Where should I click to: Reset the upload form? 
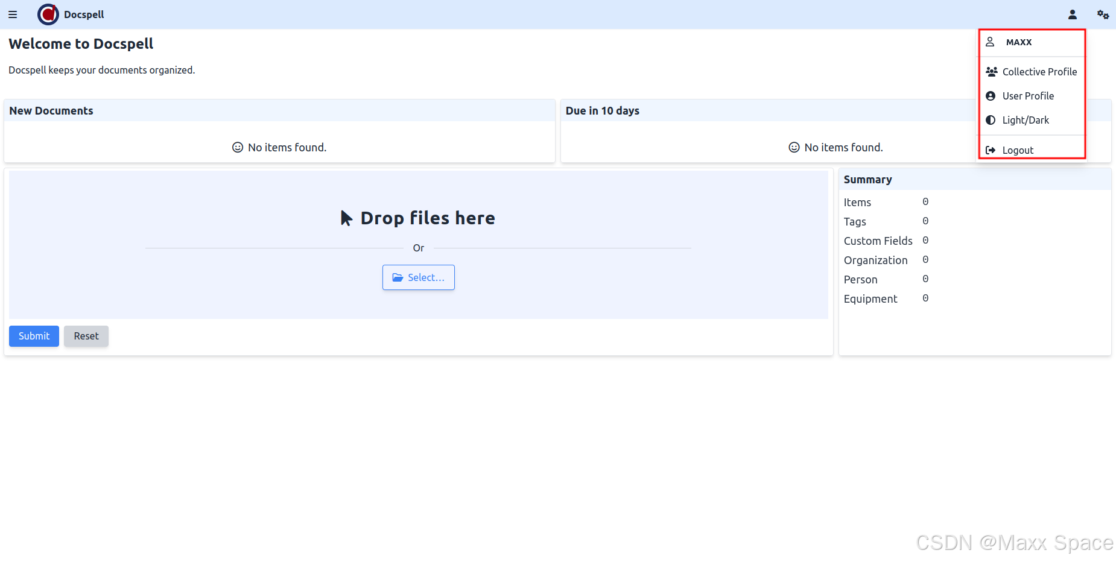coord(86,336)
